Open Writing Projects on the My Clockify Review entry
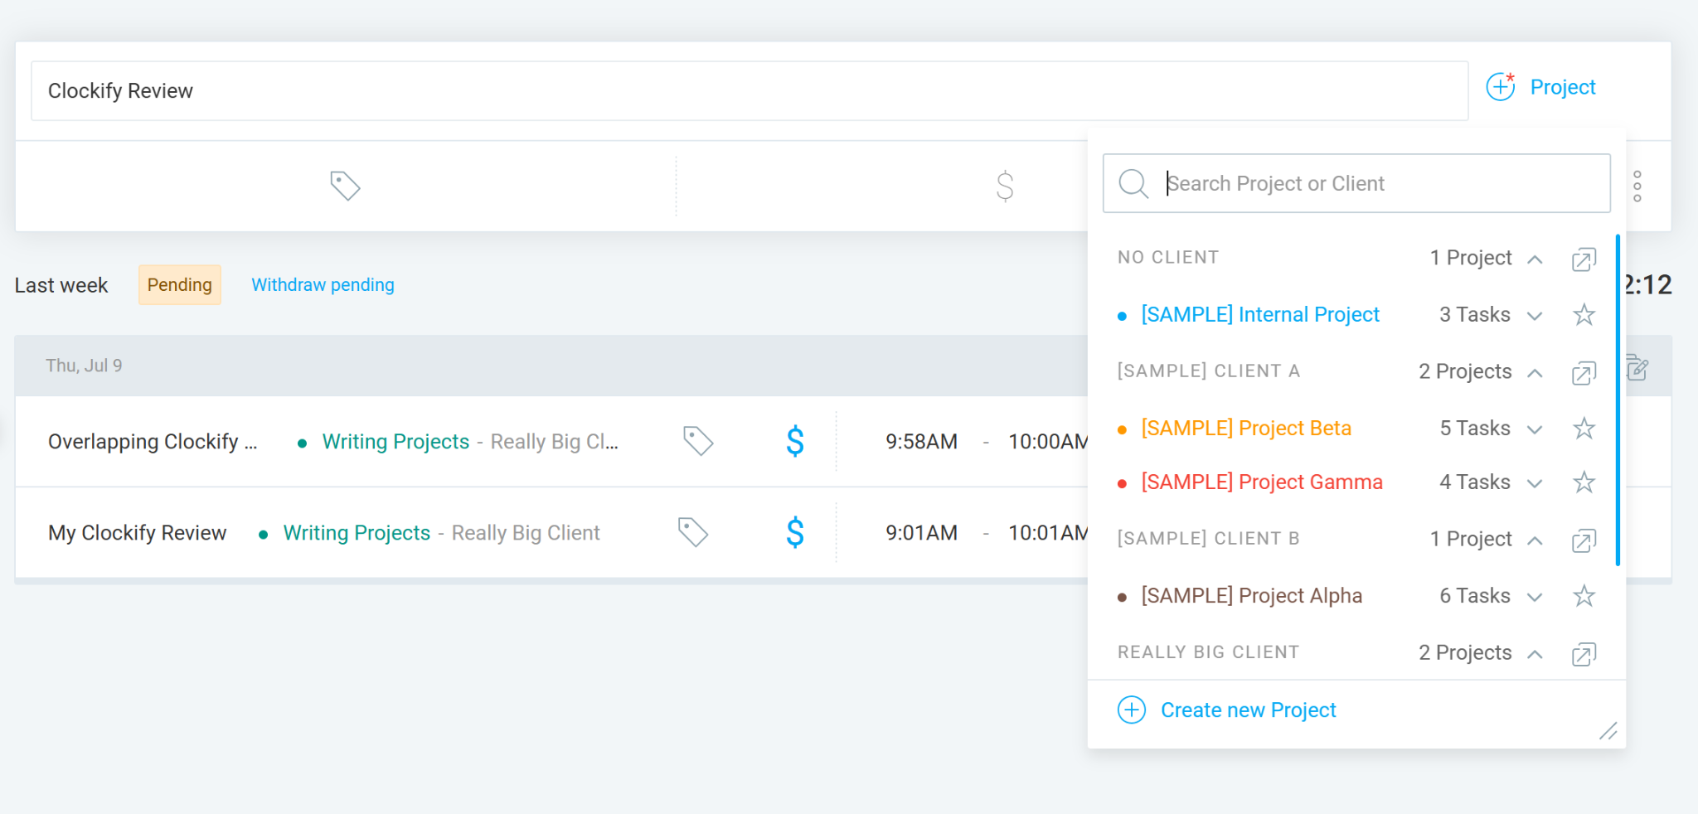Image resolution: width=1698 pixels, height=814 pixels. click(357, 533)
